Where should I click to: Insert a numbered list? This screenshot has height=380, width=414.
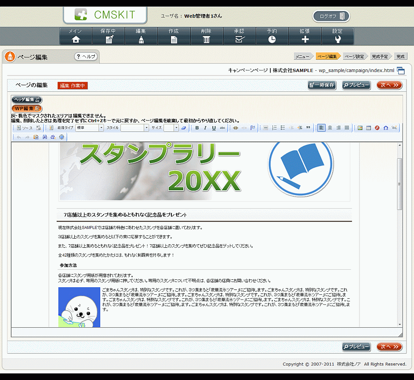[274, 128]
